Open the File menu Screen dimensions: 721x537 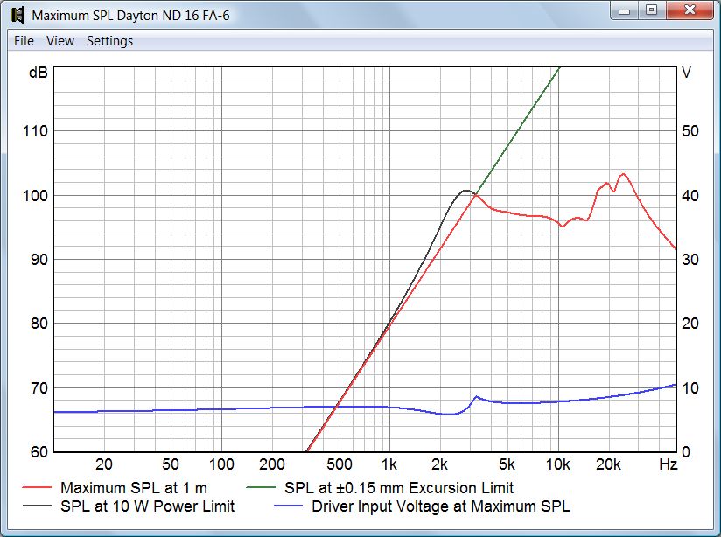click(x=24, y=41)
